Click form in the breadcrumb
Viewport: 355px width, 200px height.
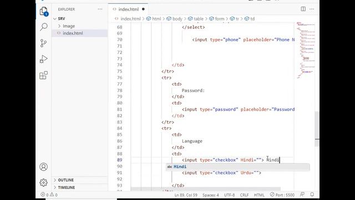tap(220, 19)
